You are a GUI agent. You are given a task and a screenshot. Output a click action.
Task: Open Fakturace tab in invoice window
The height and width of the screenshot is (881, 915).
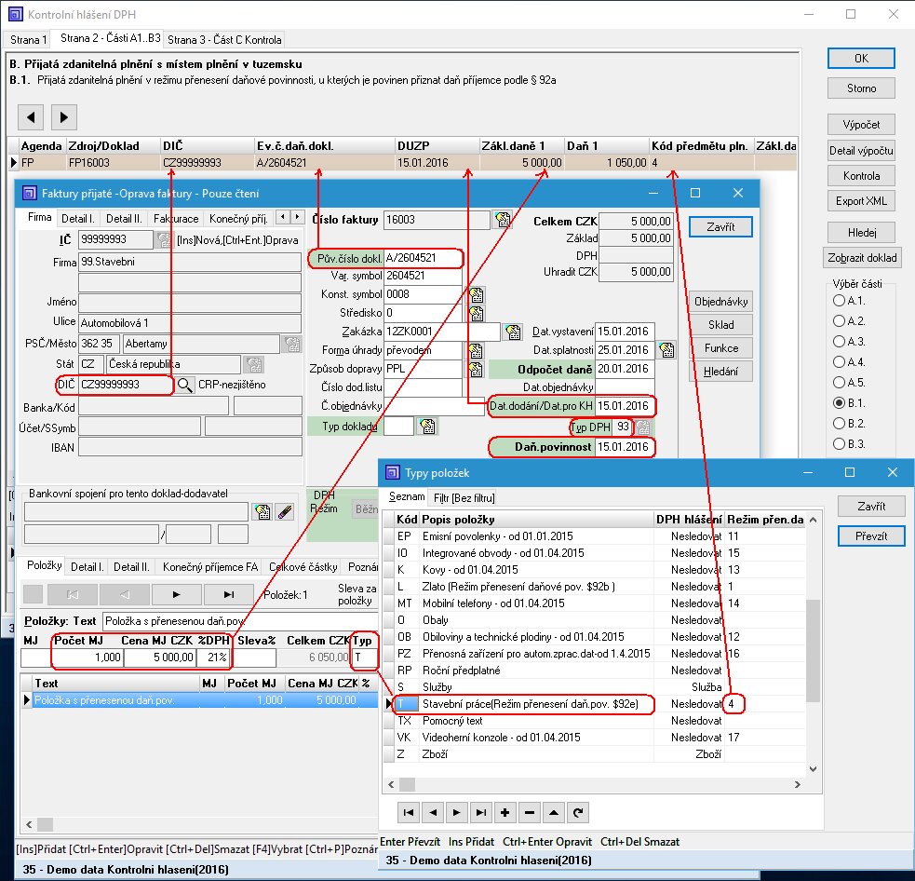(x=176, y=219)
